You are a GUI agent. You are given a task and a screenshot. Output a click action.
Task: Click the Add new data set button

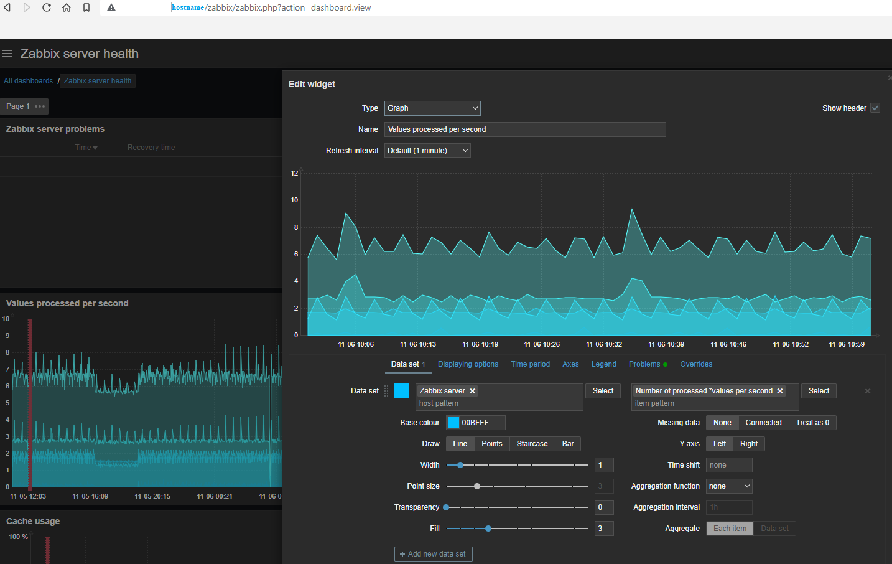[x=433, y=553]
